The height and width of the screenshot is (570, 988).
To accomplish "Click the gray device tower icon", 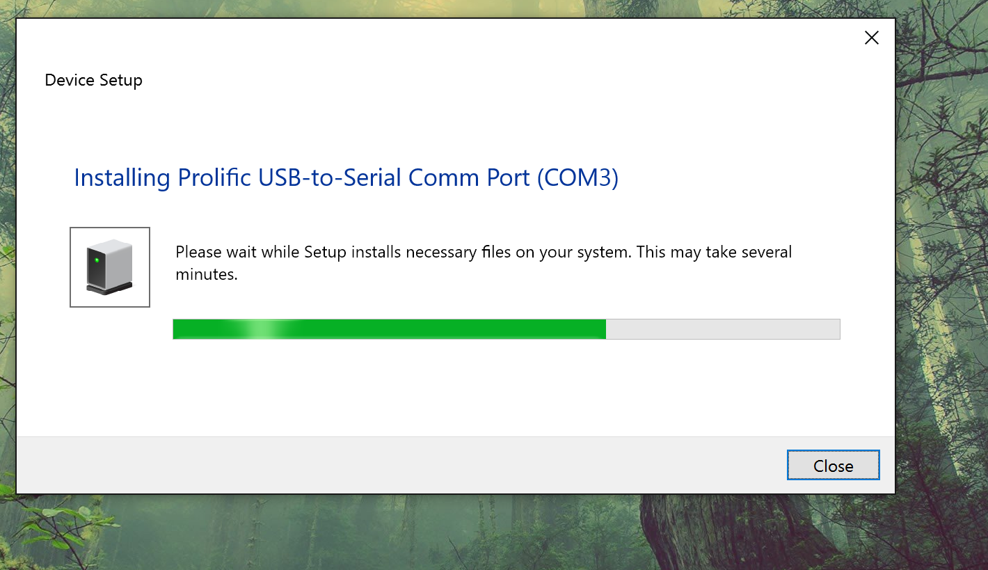I will point(110,264).
